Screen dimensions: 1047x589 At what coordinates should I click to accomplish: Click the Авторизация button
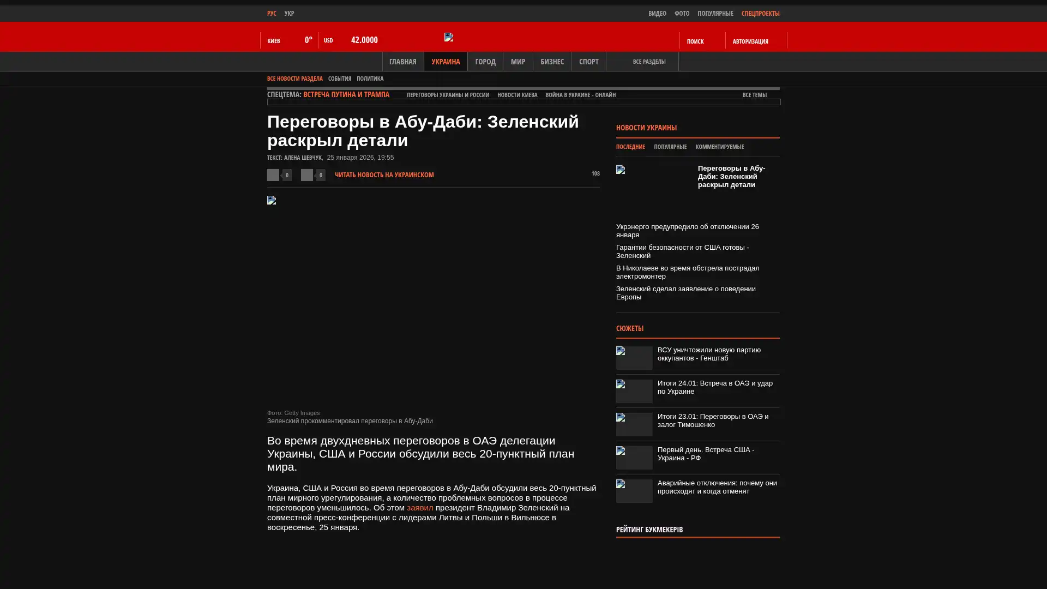coord(750,41)
